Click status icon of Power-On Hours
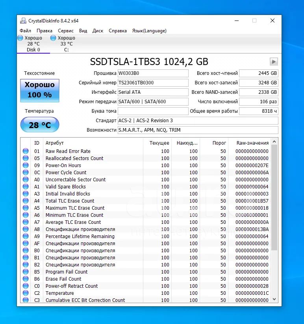 coord(26,165)
